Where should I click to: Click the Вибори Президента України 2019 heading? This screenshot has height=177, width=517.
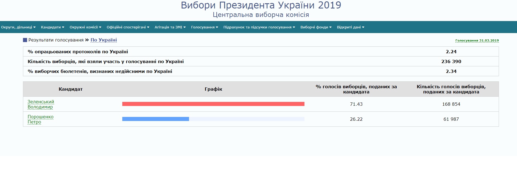click(261, 5)
